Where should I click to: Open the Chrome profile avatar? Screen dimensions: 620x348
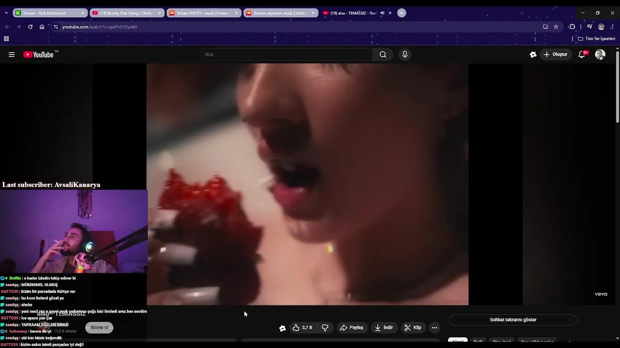tap(601, 27)
